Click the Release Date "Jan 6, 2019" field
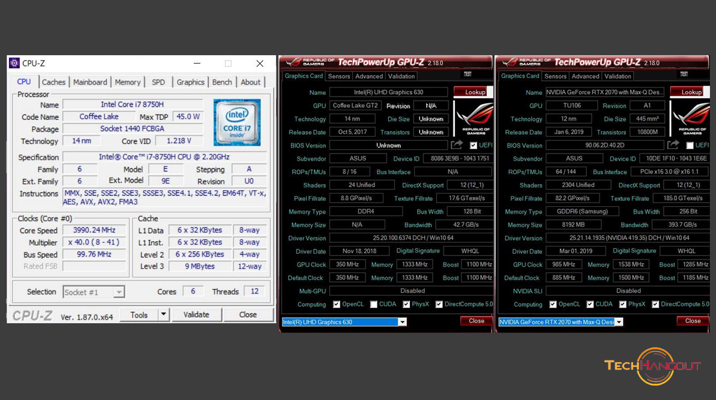The width and height of the screenshot is (716, 400). (x=568, y=133)
